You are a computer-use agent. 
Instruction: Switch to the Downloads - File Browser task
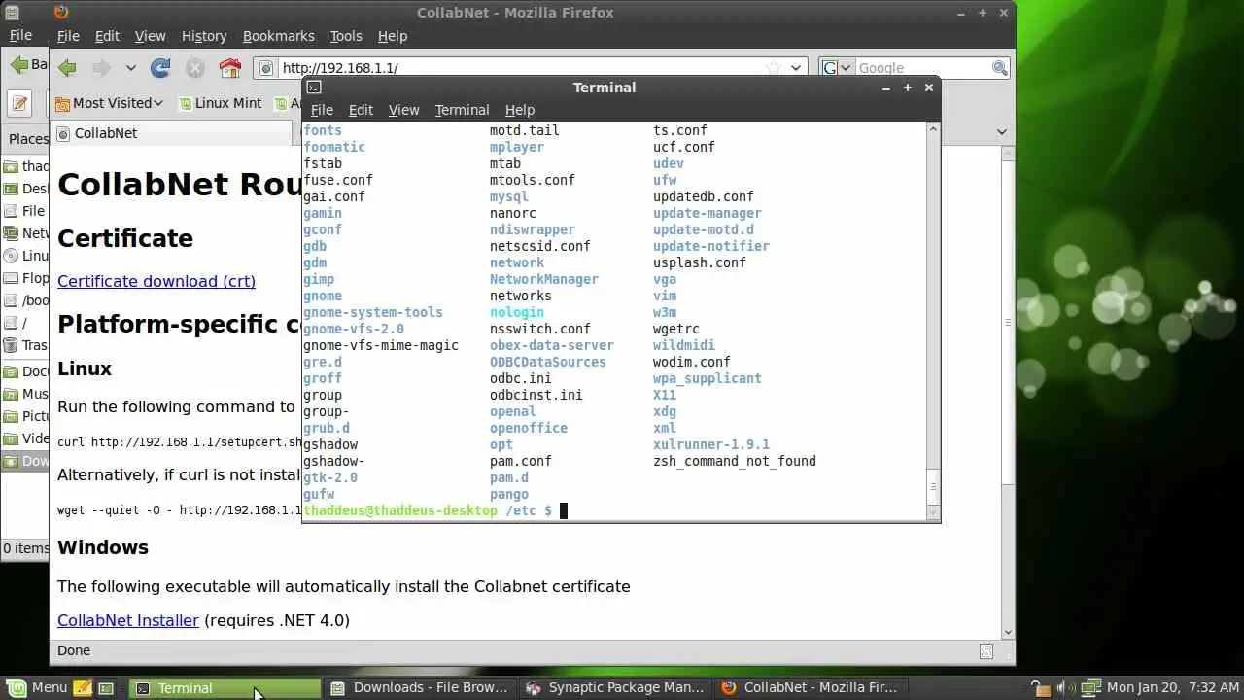(x=420, y=687)
